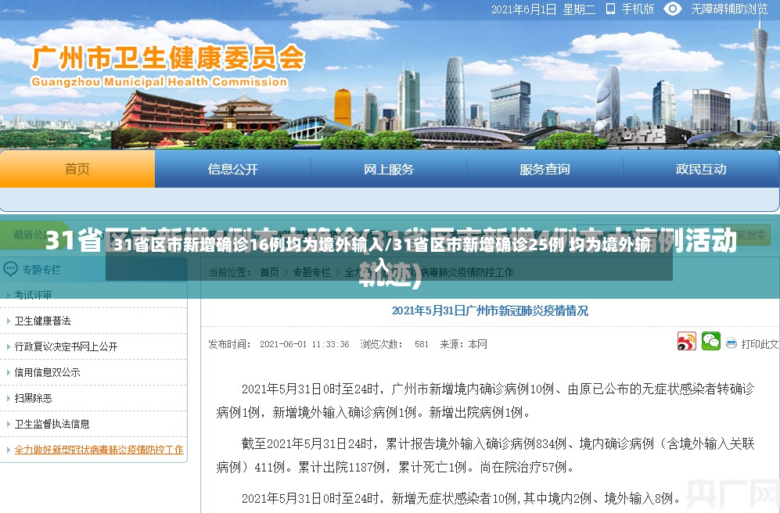Open sidebar item 考试评审
780x513 pixels.
click(x=34, y=295)
